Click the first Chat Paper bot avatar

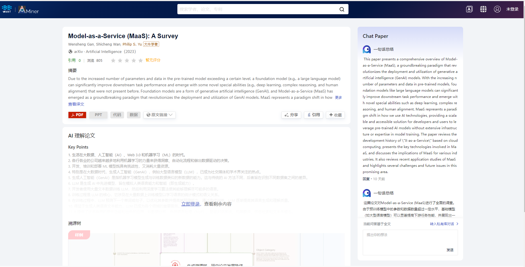367,49
